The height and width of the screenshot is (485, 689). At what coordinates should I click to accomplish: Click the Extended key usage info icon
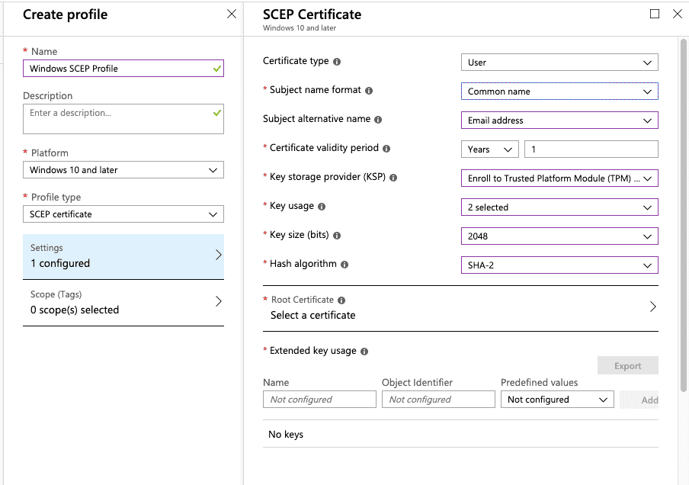coord(364,352)
